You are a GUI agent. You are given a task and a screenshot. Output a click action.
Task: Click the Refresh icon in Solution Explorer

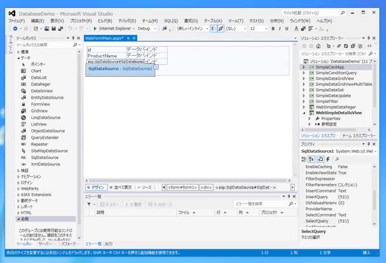click(x=346, y=46)
